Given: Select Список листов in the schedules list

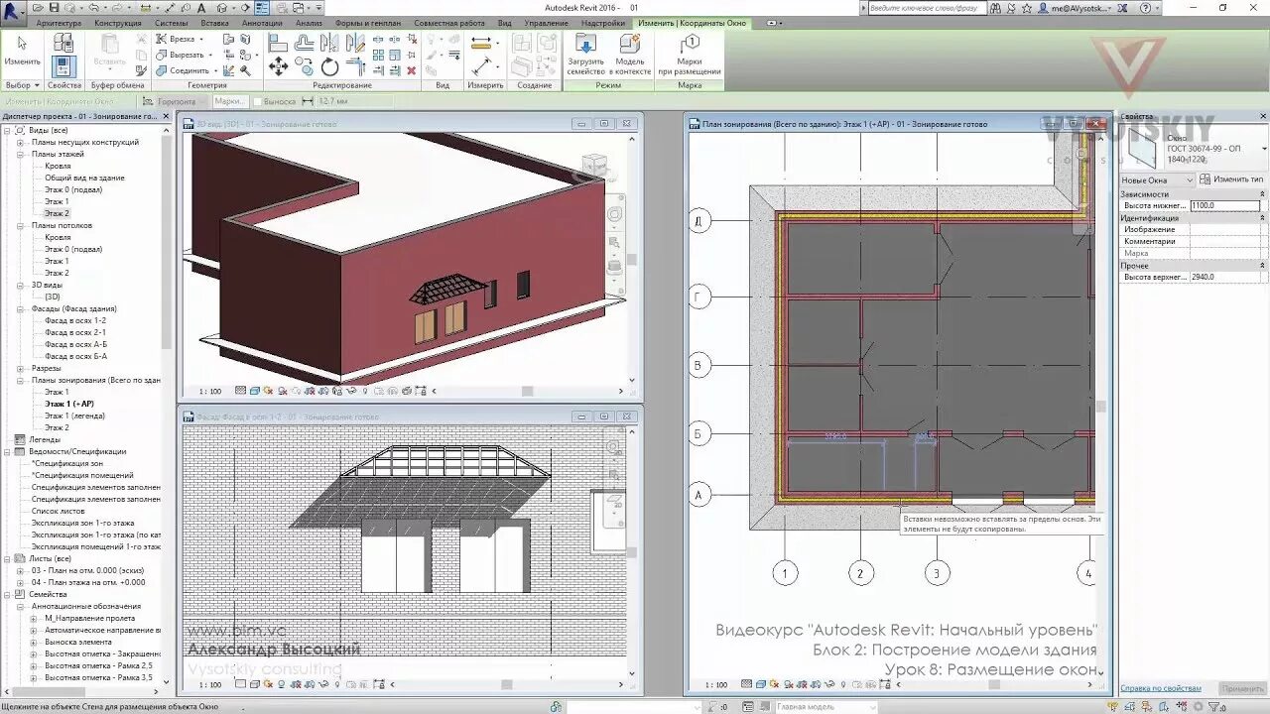Looking at the screenshot, I should click(58, 511).
